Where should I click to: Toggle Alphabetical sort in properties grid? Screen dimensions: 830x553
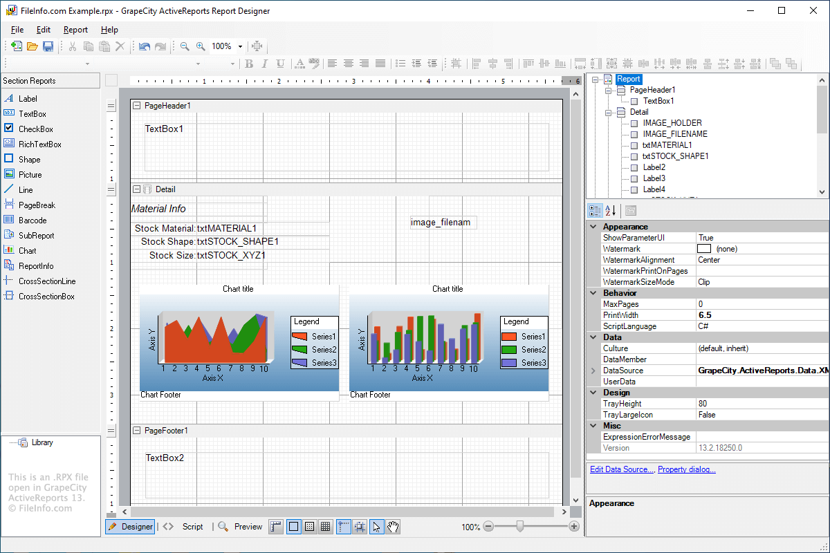click(611, 211)
